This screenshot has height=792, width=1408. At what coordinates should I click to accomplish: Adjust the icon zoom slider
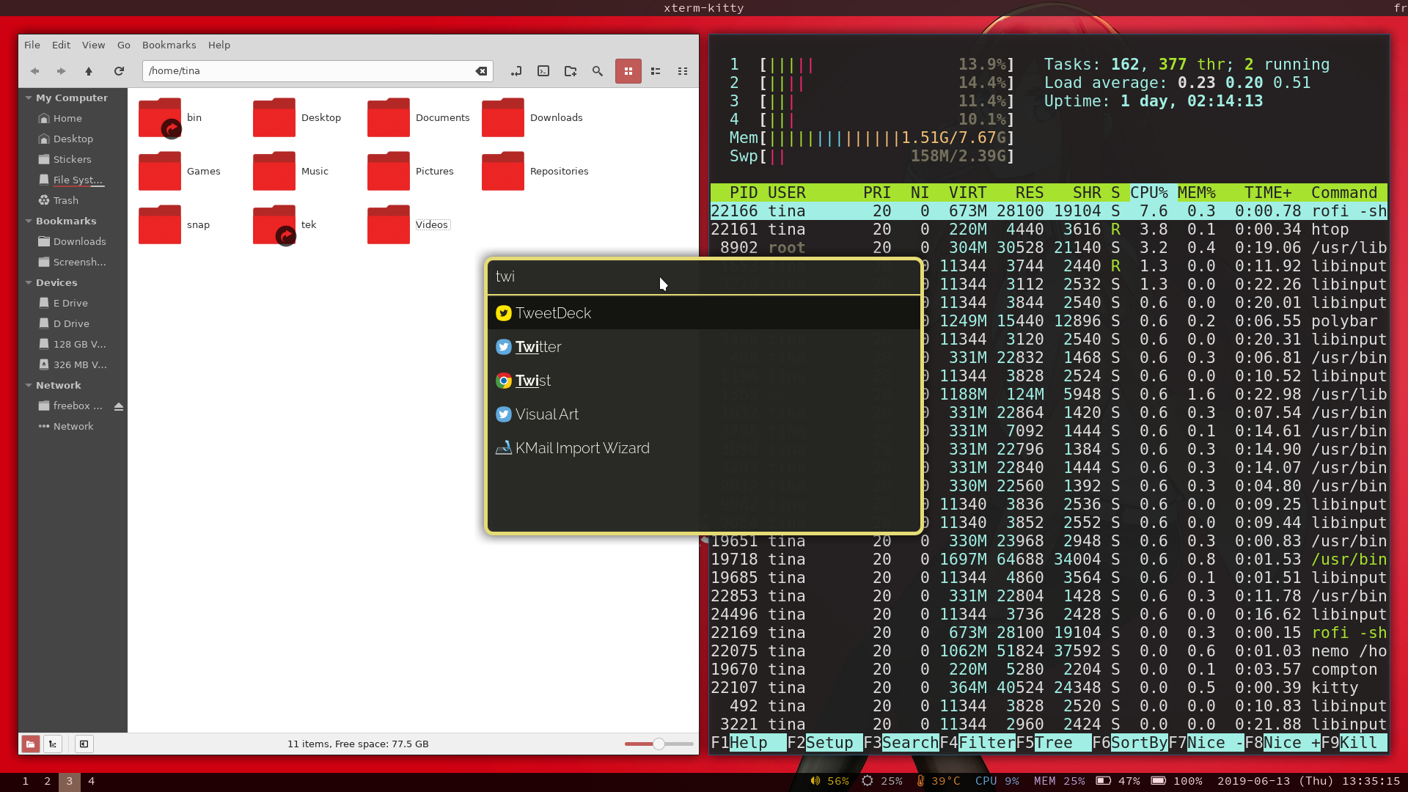point(659,744)
